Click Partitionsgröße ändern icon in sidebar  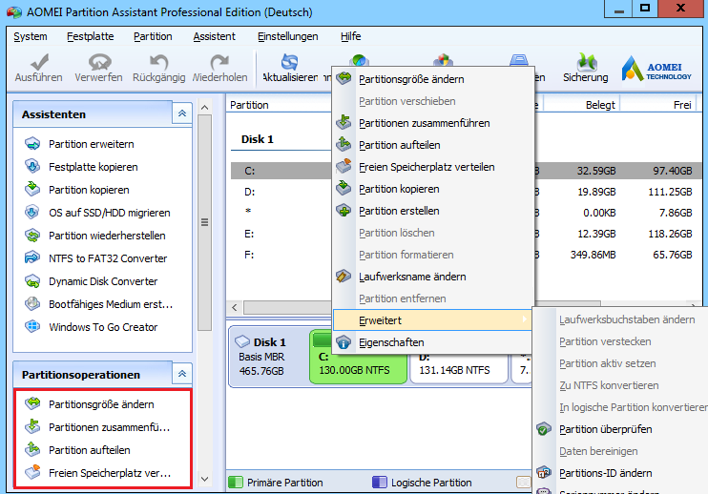pyautogui.click(x=32, y=403)
